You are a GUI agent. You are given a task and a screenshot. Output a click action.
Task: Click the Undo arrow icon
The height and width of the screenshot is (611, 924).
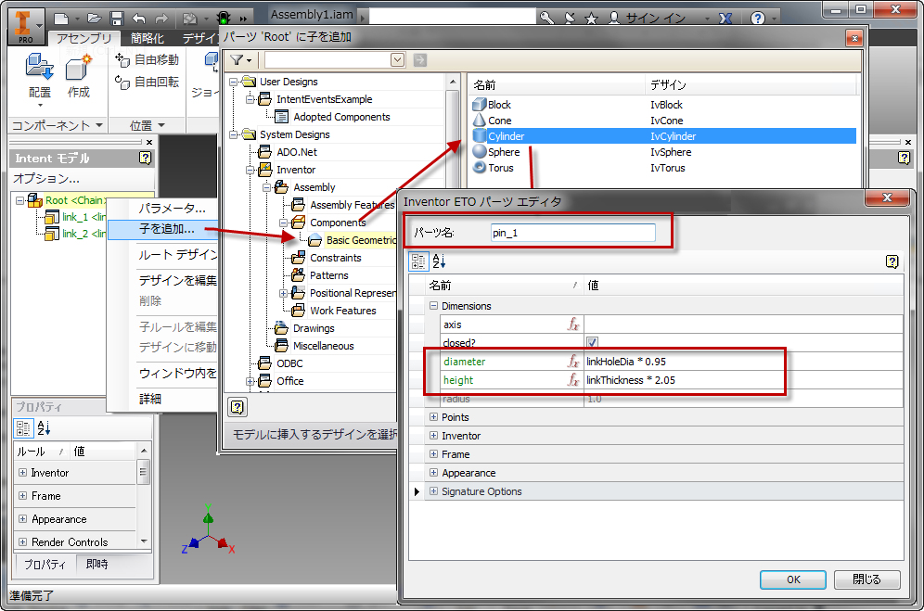[139, 19]
